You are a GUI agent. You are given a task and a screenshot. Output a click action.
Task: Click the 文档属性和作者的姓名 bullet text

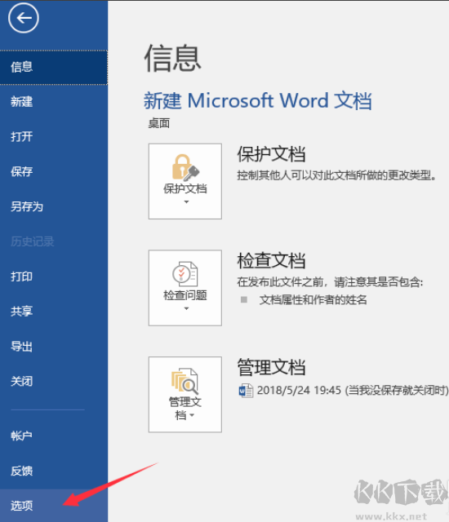(x=313, y=300)
